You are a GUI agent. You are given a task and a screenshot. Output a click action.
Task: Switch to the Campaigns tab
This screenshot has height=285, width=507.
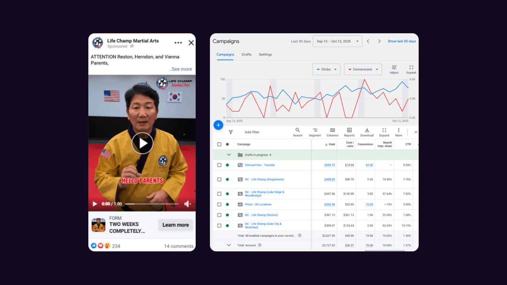(225, 55)
